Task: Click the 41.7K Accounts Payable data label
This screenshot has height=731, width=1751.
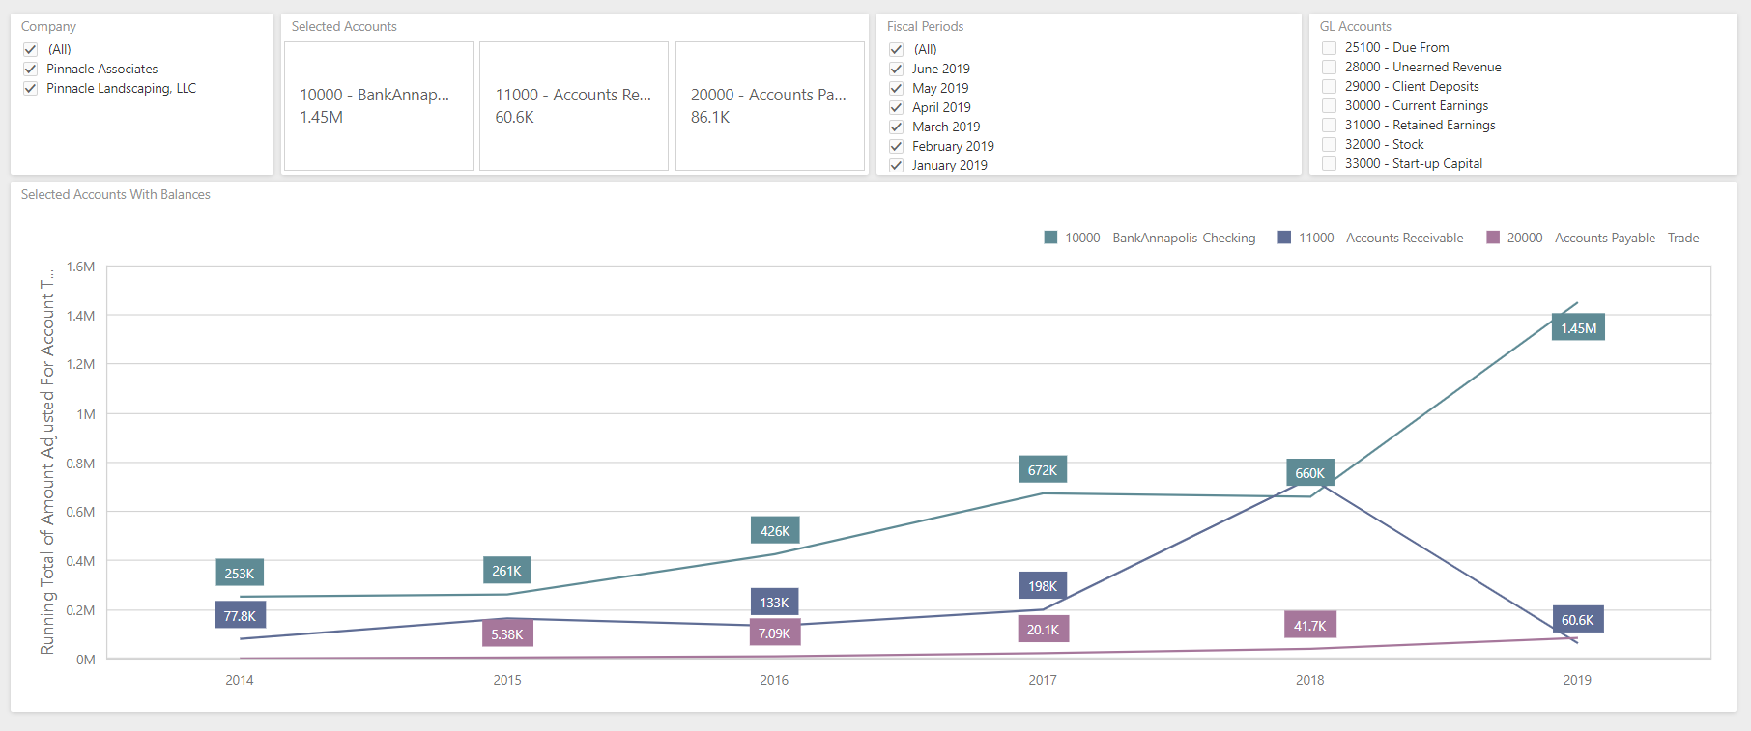Action: pos(1310,626)
